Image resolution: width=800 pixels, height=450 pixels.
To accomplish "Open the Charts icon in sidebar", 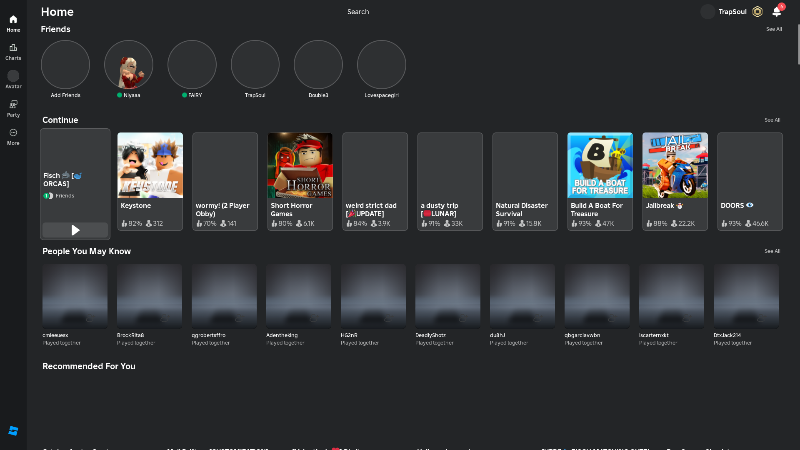I will pyautogui.click(x=13, y=48).
